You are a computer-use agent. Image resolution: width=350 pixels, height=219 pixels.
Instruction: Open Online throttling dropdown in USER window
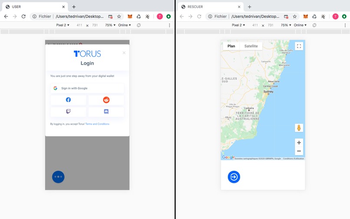tap(125, 25)
